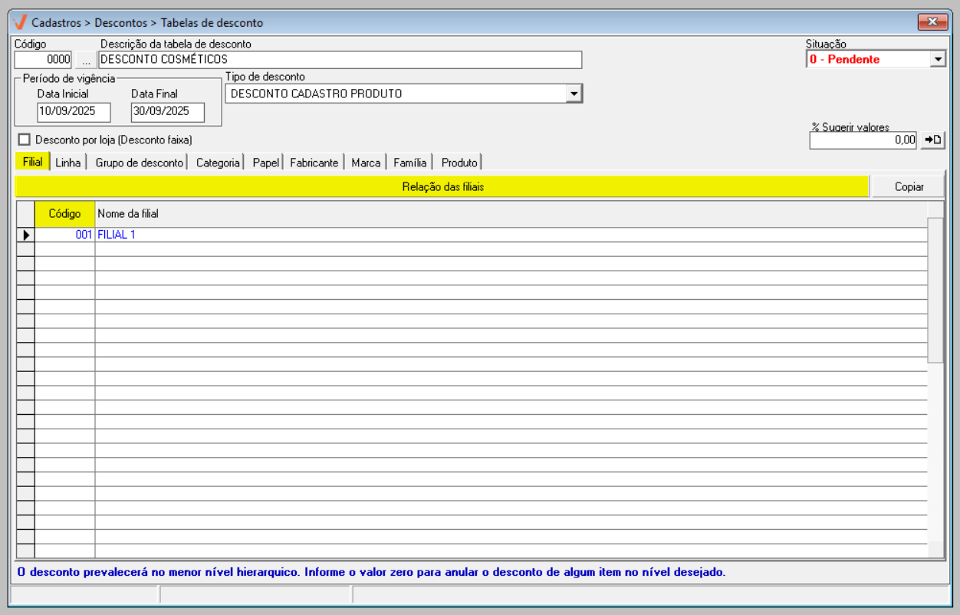Go to the Fabricante tab
This screenshot has width=960, height=615.
click(x=314, y=163)
